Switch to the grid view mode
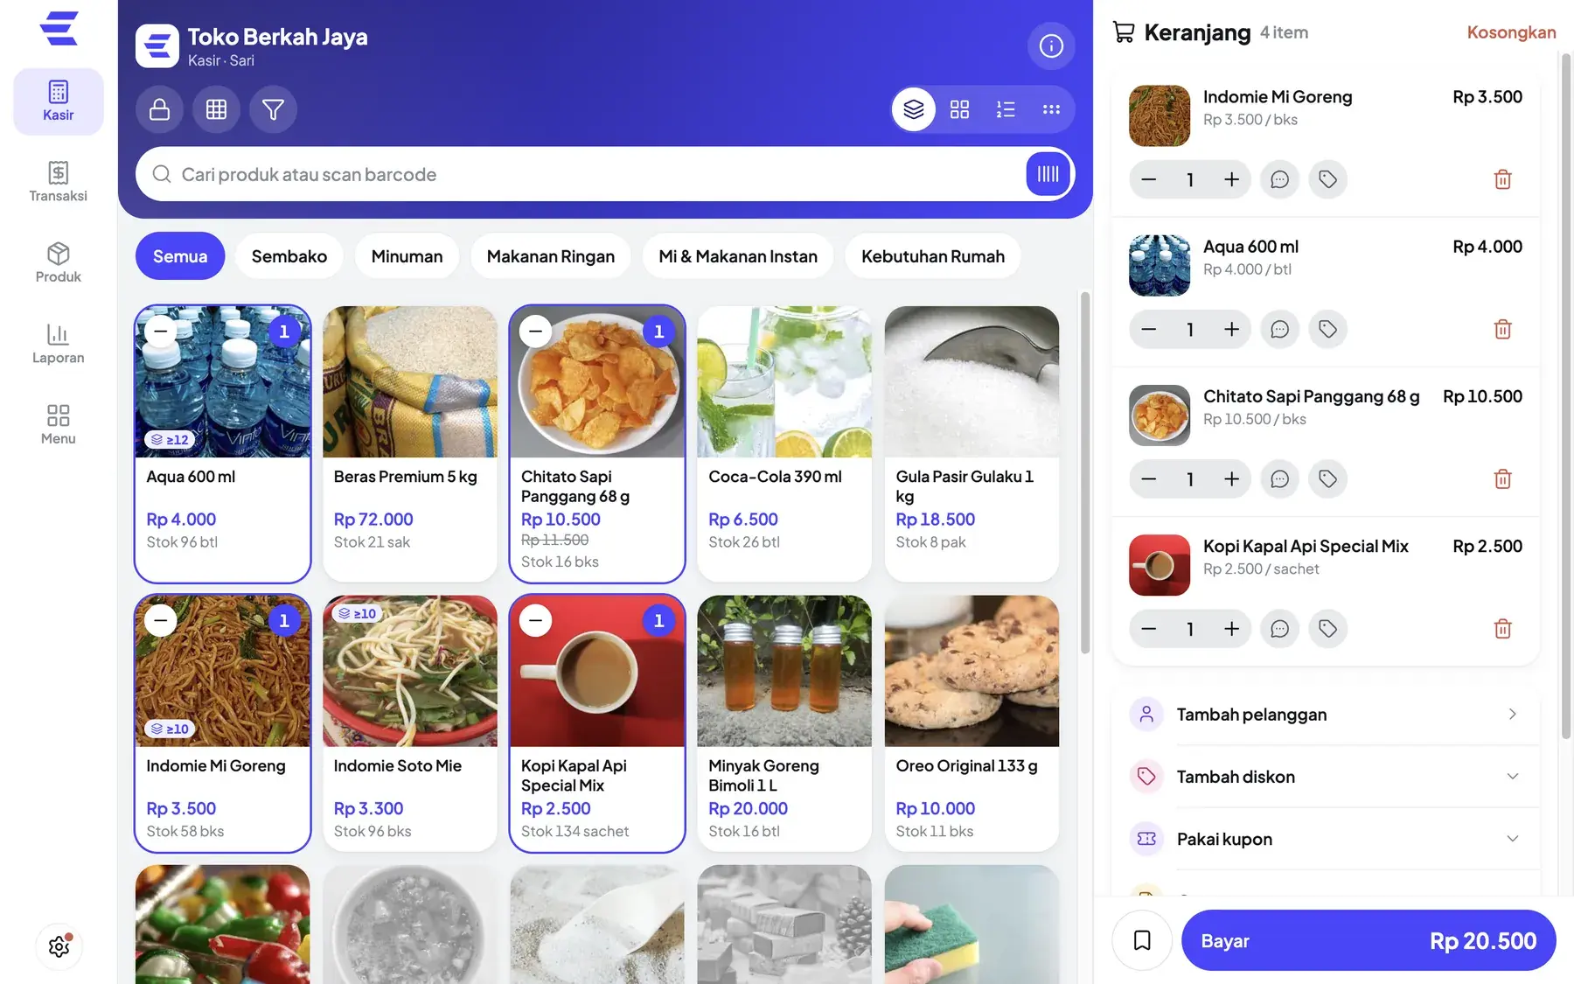Viewport: 1574px width, 984px height. [959, 109]
